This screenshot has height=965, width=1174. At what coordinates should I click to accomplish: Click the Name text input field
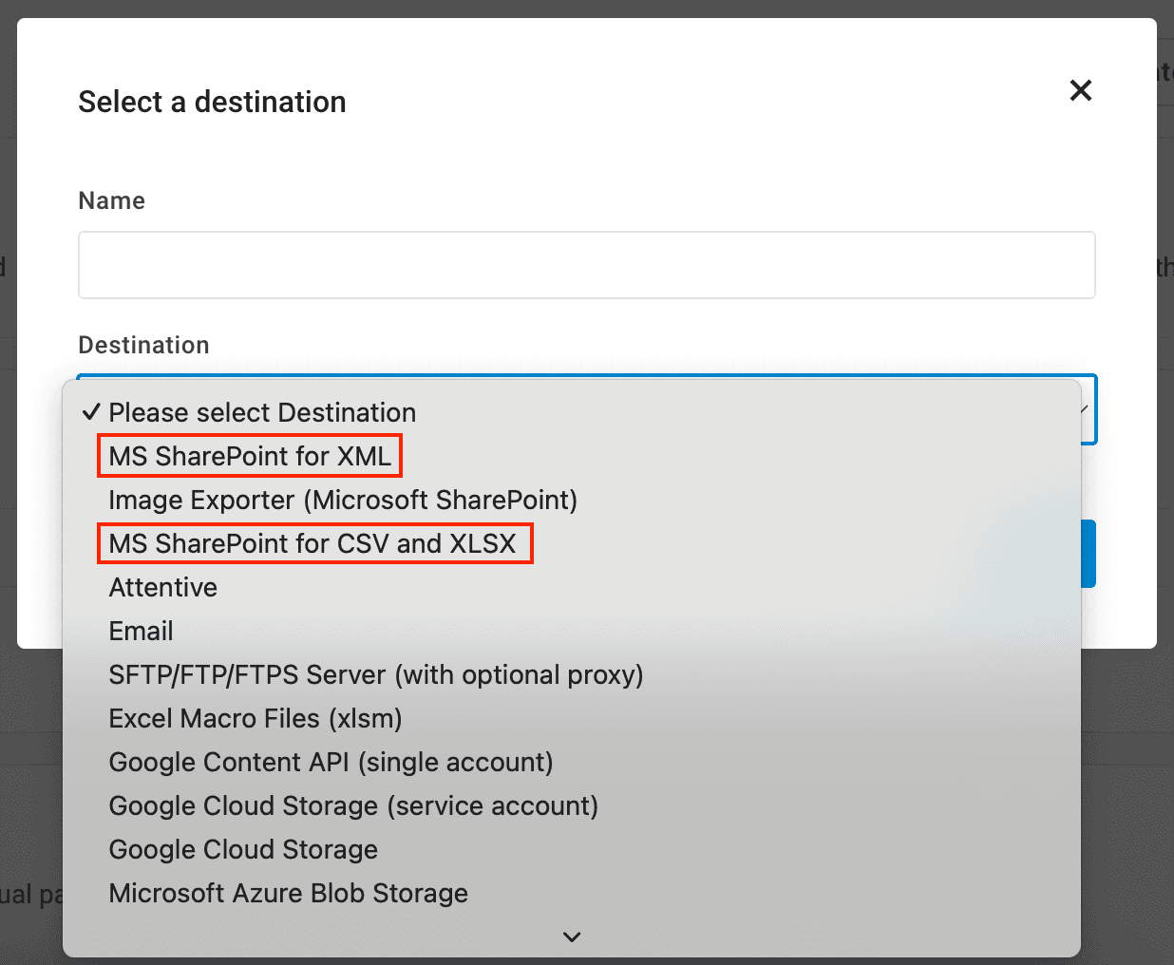(586, 265)
